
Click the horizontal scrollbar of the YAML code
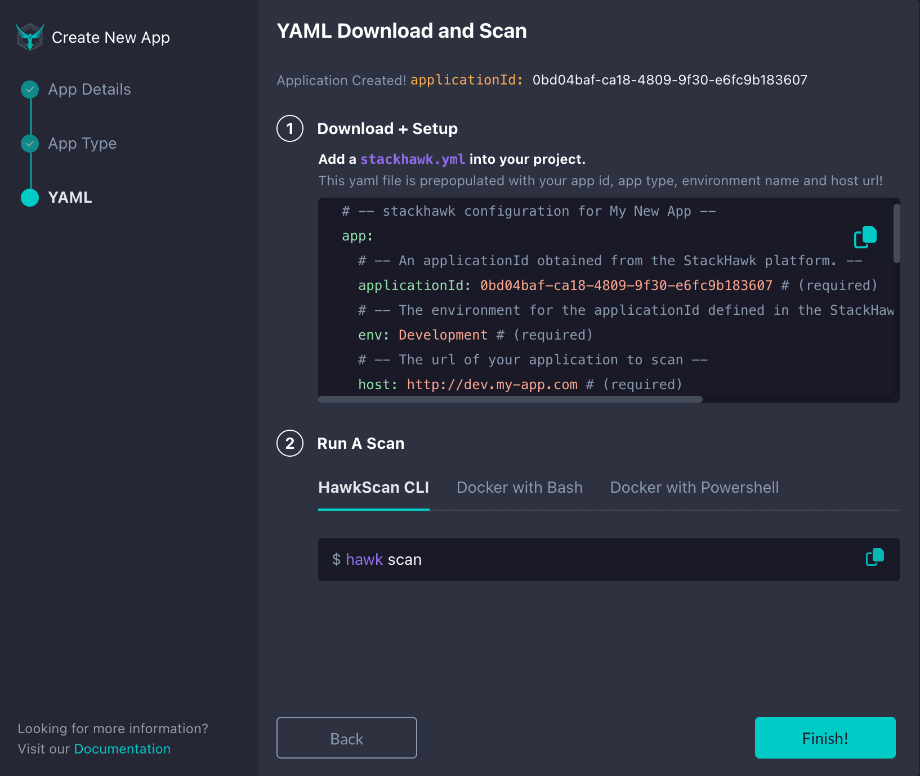[x=510, y=399]
